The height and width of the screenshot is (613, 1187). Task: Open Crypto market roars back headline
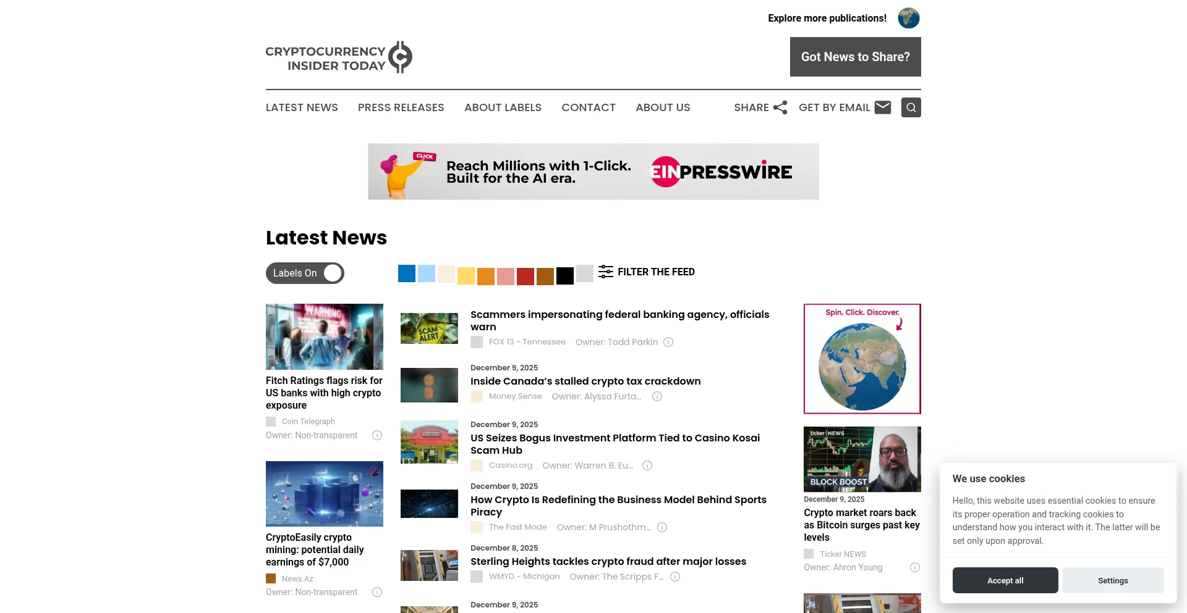862,525
